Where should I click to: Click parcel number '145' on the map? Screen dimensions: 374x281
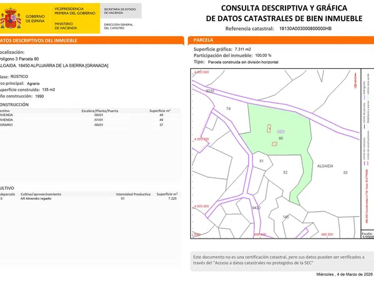(285, 217)
